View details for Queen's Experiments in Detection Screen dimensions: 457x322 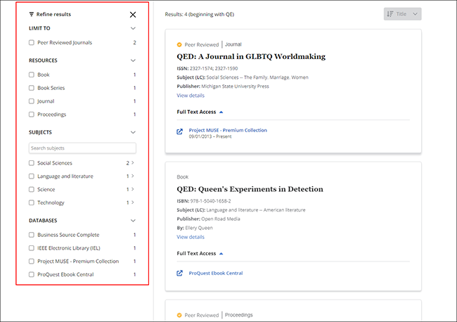pyautogui.click(x=191, y=237)
